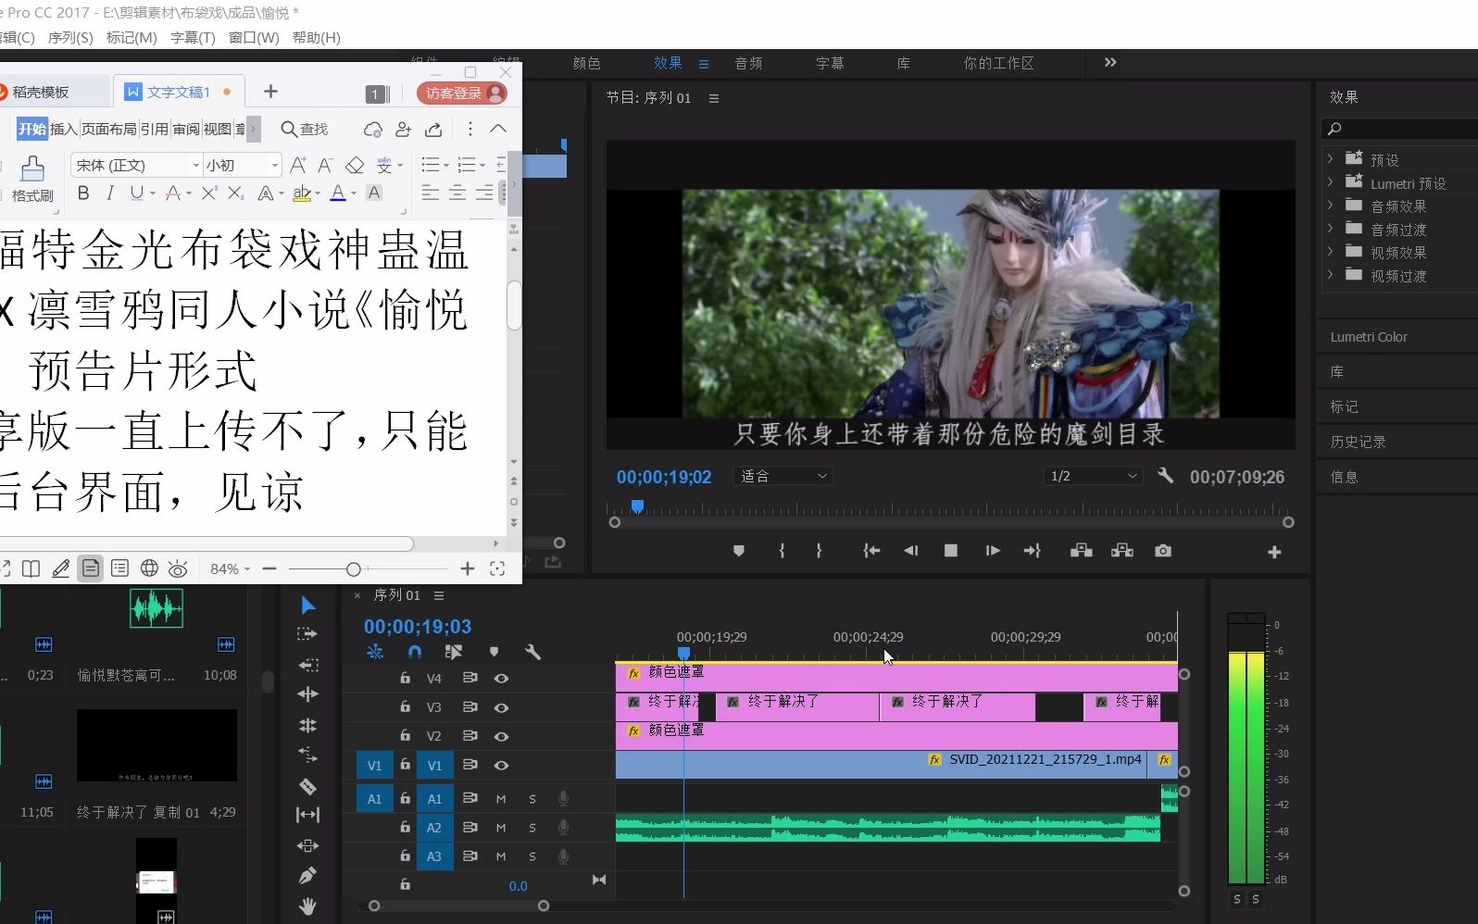Click the Add Marker button in program monitor
This screenshot has height=924, width=1478.
point(738,551)
